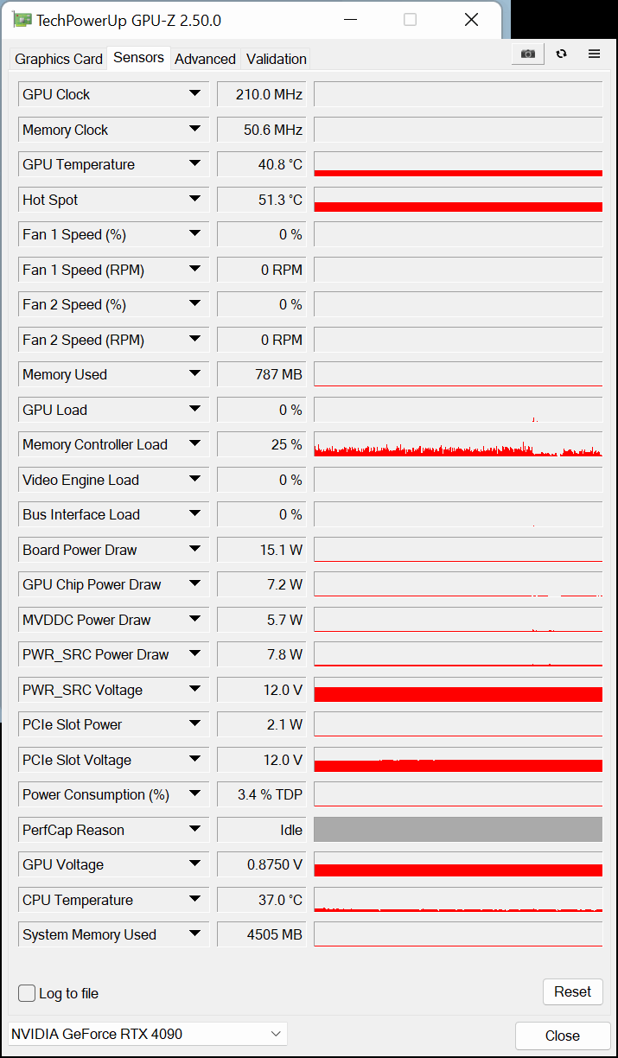Open the Video Engine Load dropdown arrow

click(x=195, y=480)
